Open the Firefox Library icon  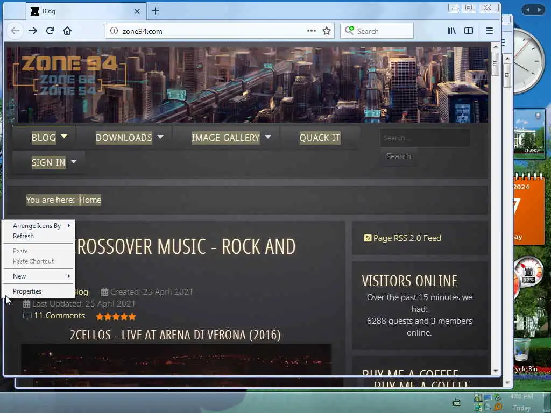451,31
